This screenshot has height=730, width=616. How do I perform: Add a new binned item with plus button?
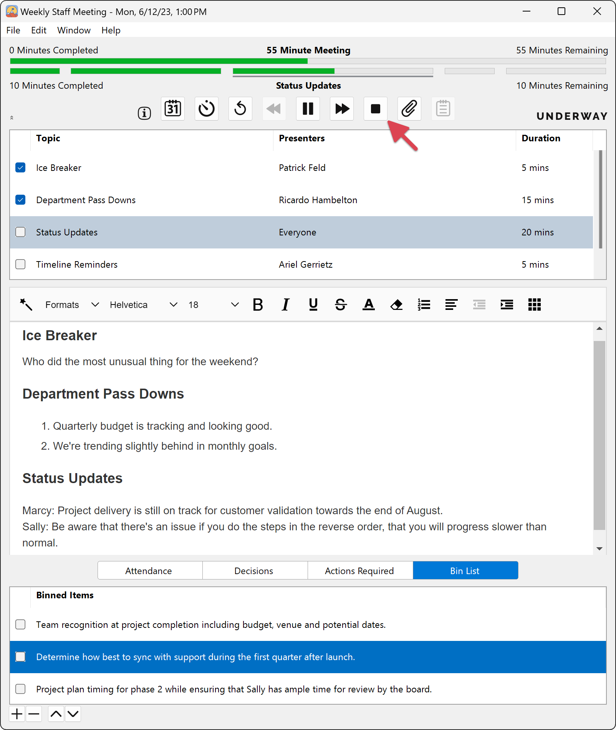coord(17,714)
